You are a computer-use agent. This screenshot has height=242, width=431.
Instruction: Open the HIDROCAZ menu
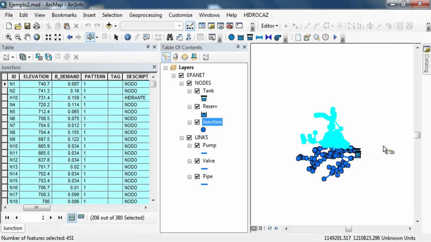pyautogui.click(x=256, y=15)
